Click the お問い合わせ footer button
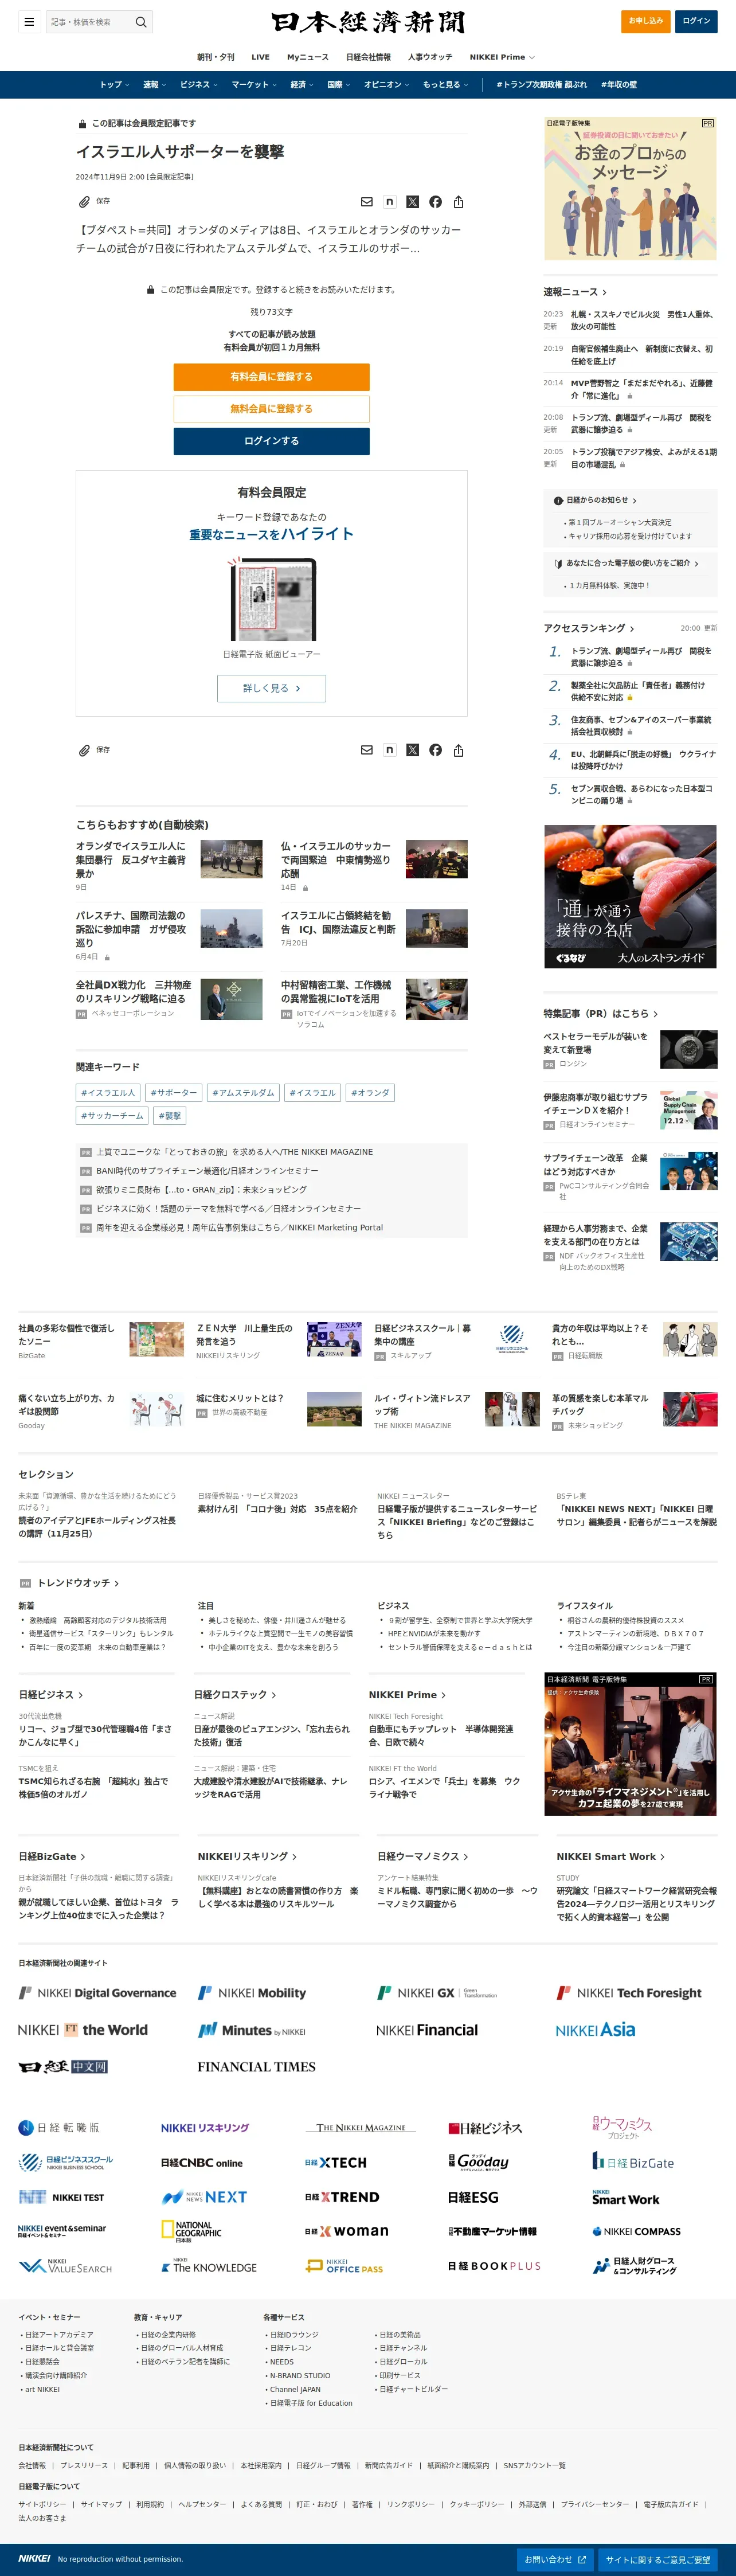Image resolution: width=736 pixels, height=2576 pixels. pos(555,2560)
